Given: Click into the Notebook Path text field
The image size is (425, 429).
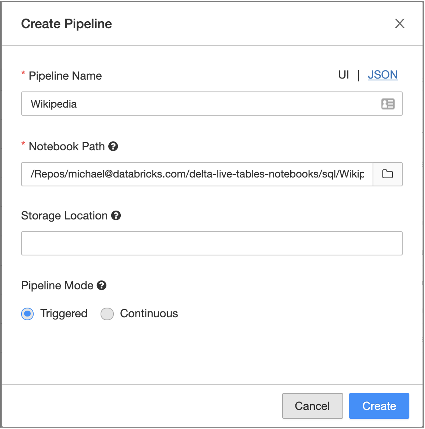Looking at the screenshot, I should click(x=196, y=174).
